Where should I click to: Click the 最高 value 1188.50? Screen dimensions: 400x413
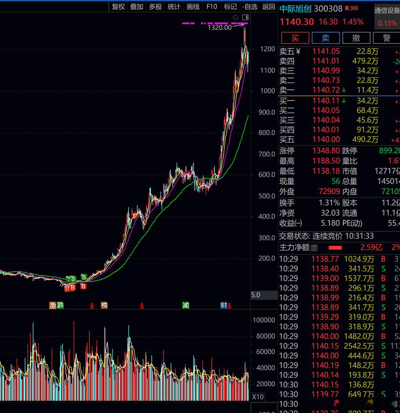click(326, 161)
